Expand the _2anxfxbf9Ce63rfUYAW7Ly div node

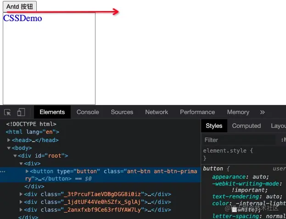pyautogui.click(x=21, y=210)
